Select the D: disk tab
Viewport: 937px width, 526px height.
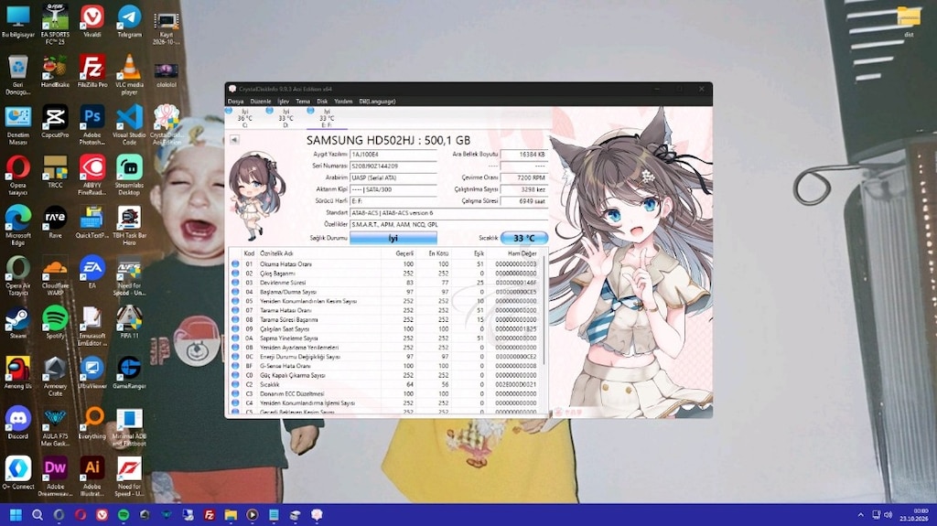pyautogui.click(x=285, y=118)
